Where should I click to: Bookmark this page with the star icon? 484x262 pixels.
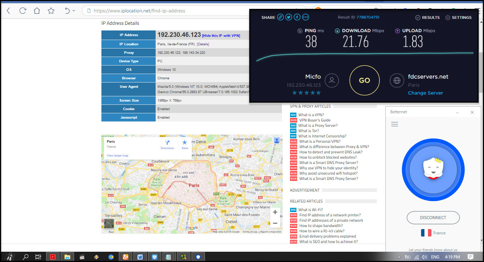pyautogui.click(x=51, y=11)
